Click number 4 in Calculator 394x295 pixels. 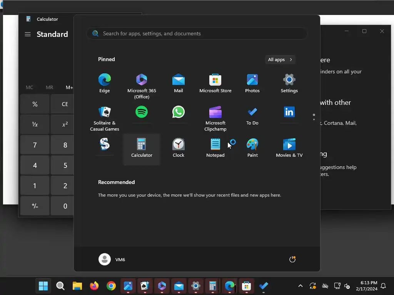[x=35, y=165]
